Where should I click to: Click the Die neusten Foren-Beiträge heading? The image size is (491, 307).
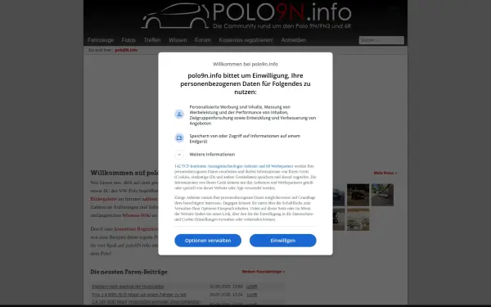click(x=128, y=272)
